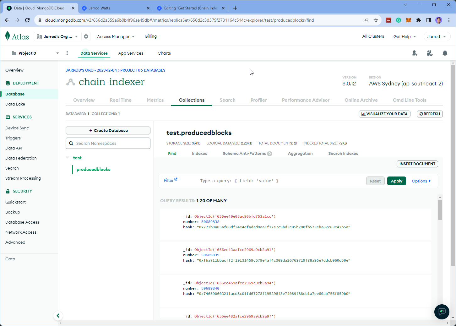456x326 pixels.
Task: Bookmark this page with star icon
Action: tap(376, 20)
